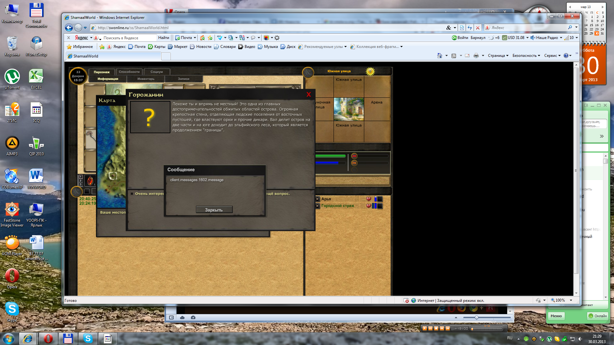Open Карты bookmark in favorites bar
Screen dimensions: 614x345
[x=157, y=47]
